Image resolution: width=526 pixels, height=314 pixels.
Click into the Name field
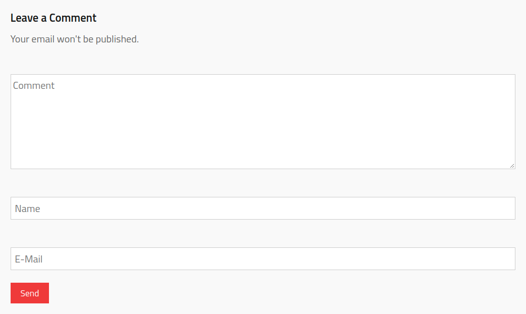pos(262,208)
